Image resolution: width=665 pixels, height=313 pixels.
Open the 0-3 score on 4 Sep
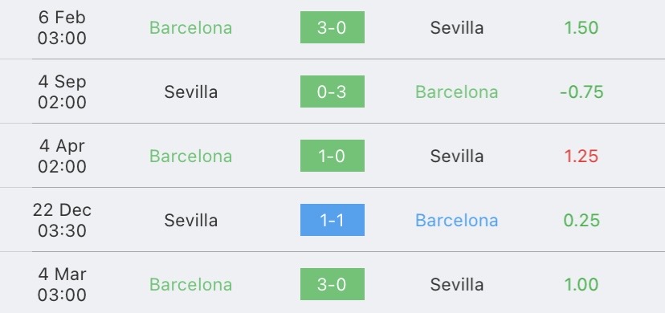[332, 91]
